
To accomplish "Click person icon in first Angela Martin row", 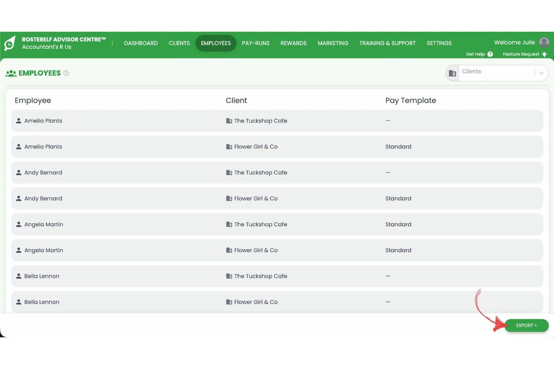I will point(18,224).
